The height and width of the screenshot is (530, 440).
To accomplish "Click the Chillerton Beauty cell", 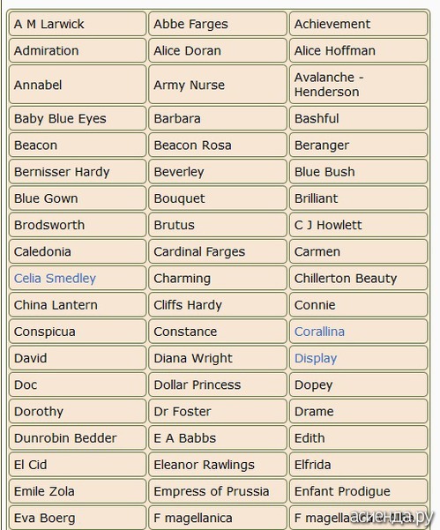I will (358, 279).
